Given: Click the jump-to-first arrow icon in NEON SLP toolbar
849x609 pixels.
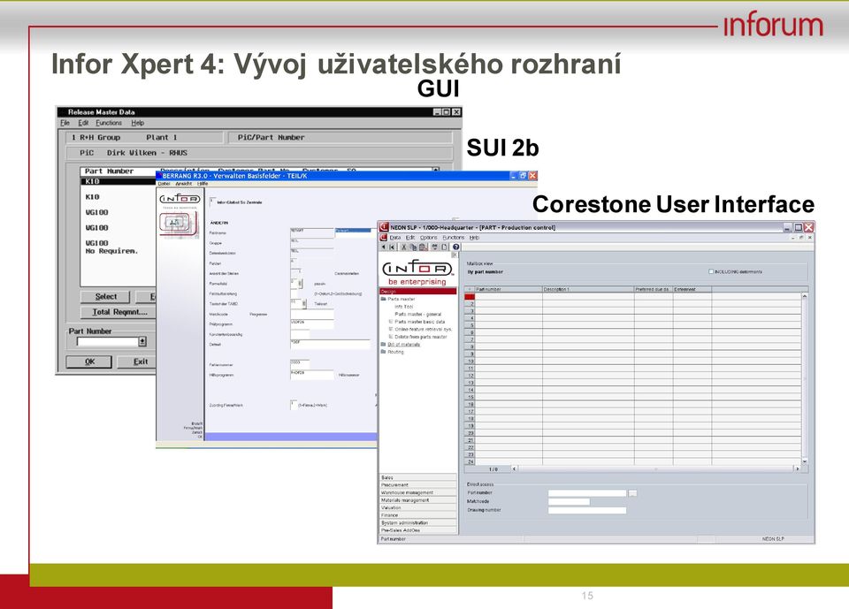Looking at the screenshot, I should click(x=392, y=247).
